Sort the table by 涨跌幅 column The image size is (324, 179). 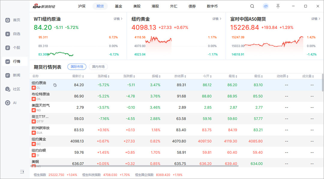[x=103, y=76]
